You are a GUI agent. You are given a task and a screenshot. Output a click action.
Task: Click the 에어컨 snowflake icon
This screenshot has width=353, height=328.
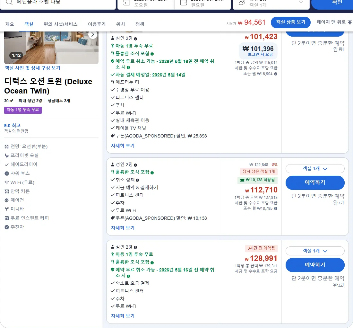click(6, 200)
